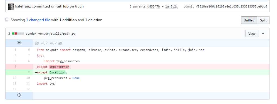The height and width of the screenshot is (104, 277).
Task: Click the 'import pkg_resources' code line
Action: (62, 61)
